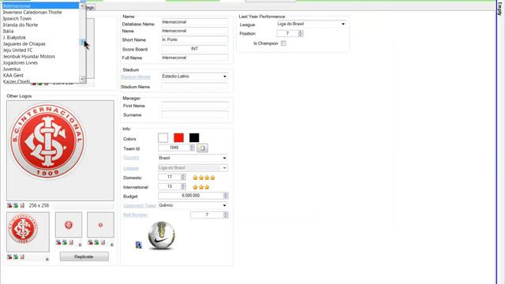Click the Manager First Name field
Image resolution: width=505 pixels, height=284 pixels.
(194, 106)
